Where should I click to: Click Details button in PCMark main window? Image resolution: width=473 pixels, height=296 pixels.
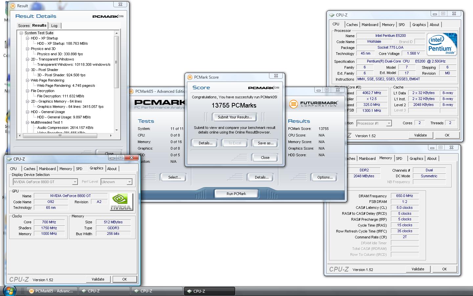(x=262, y=177)
